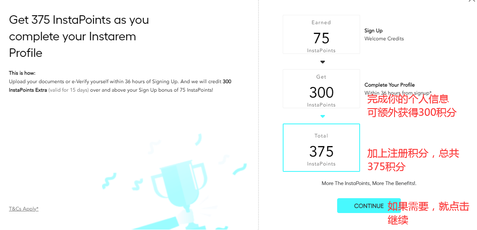This screenshot has height=230, width=477.
Task: Click the cyan down arrow above the Total box
Action: [323, 116]
